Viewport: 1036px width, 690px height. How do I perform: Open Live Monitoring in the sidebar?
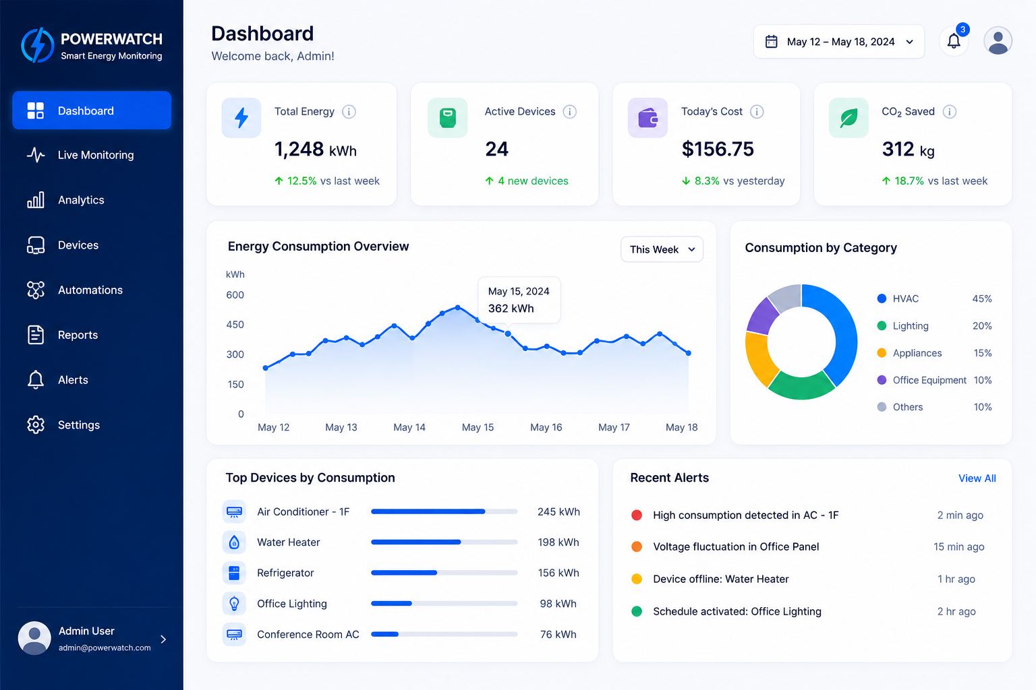point(92,155)
